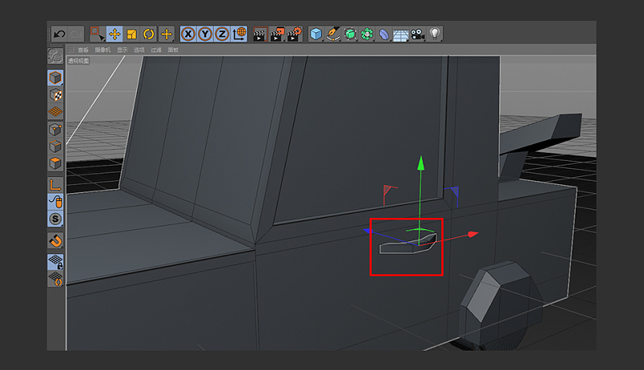Activate the Rotate tool
Image resolution: width=644 pixels, height=370 pixels.
[149, 34]
